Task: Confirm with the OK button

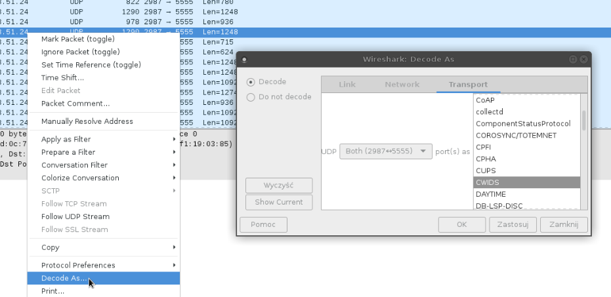Action: coord(462,225)
